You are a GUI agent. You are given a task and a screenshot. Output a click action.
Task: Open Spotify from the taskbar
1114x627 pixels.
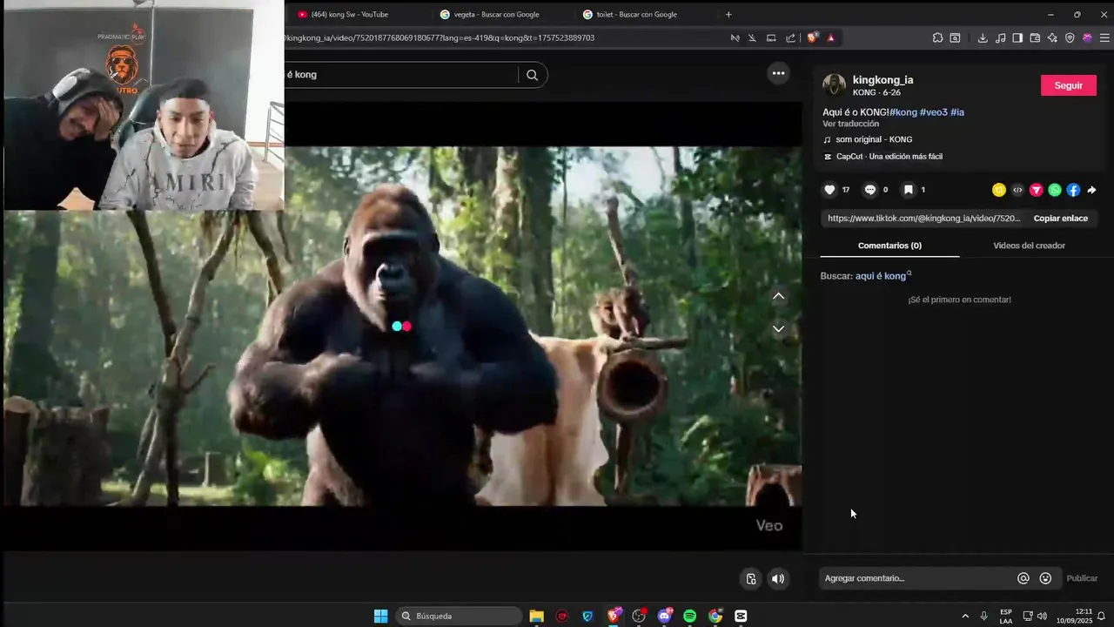coord(689,616)
